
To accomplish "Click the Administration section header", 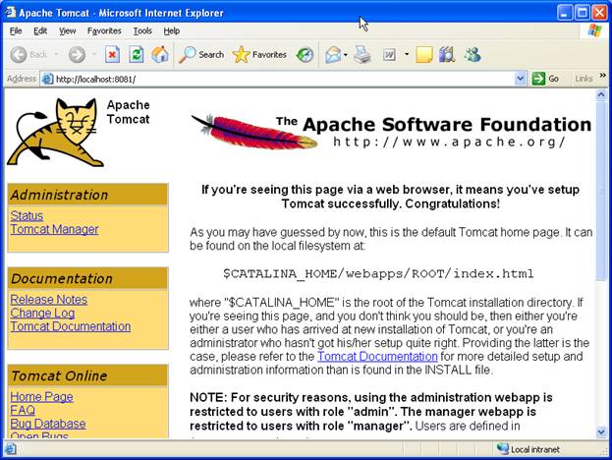I will pos(87,195).
